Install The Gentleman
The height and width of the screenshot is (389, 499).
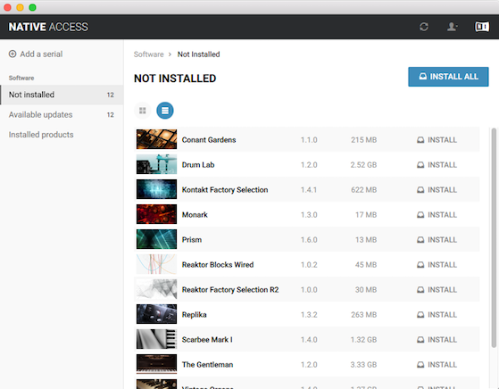coord(437,365)
